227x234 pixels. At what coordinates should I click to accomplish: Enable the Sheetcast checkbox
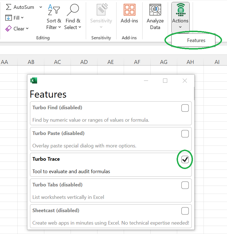(x=185, y=211)
